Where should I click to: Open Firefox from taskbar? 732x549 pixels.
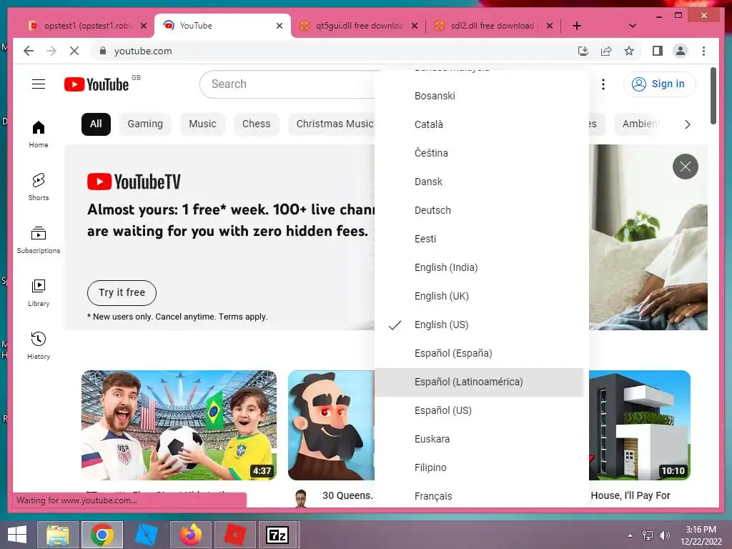tap(191, 535)
